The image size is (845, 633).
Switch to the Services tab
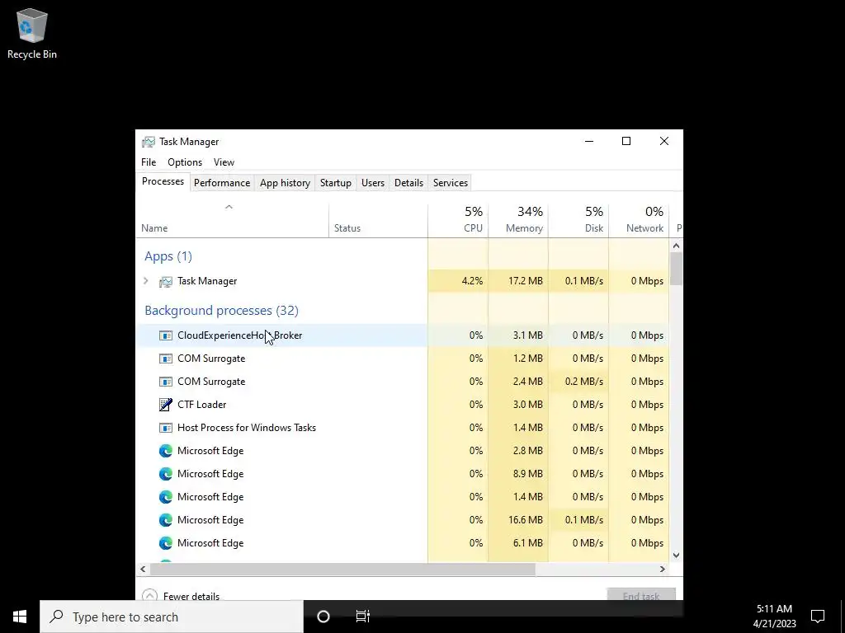451,183
